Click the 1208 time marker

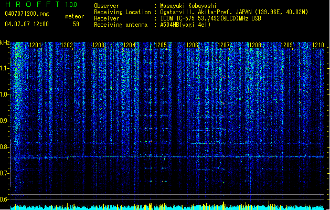[x=256, y=45]
